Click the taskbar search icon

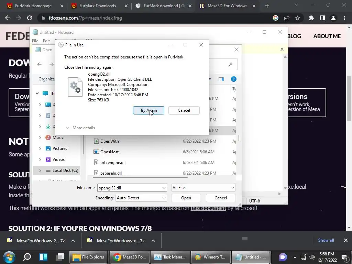pos(27,257)
